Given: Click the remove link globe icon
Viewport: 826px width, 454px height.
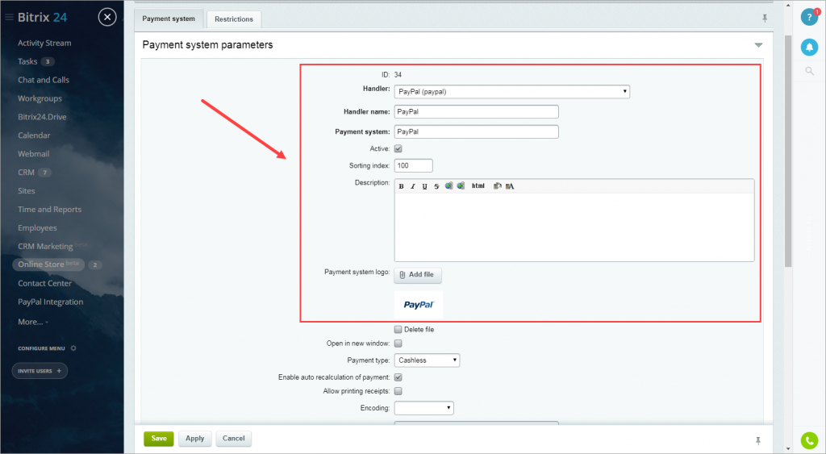Looking at the screenshot, I should coord(461,186).
